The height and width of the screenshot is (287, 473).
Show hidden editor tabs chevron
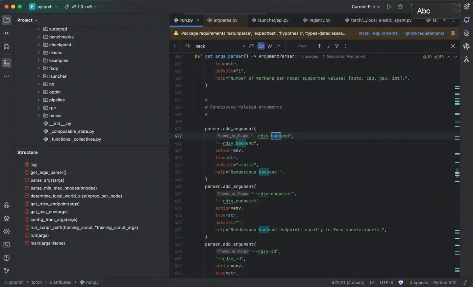pos(445,20)
